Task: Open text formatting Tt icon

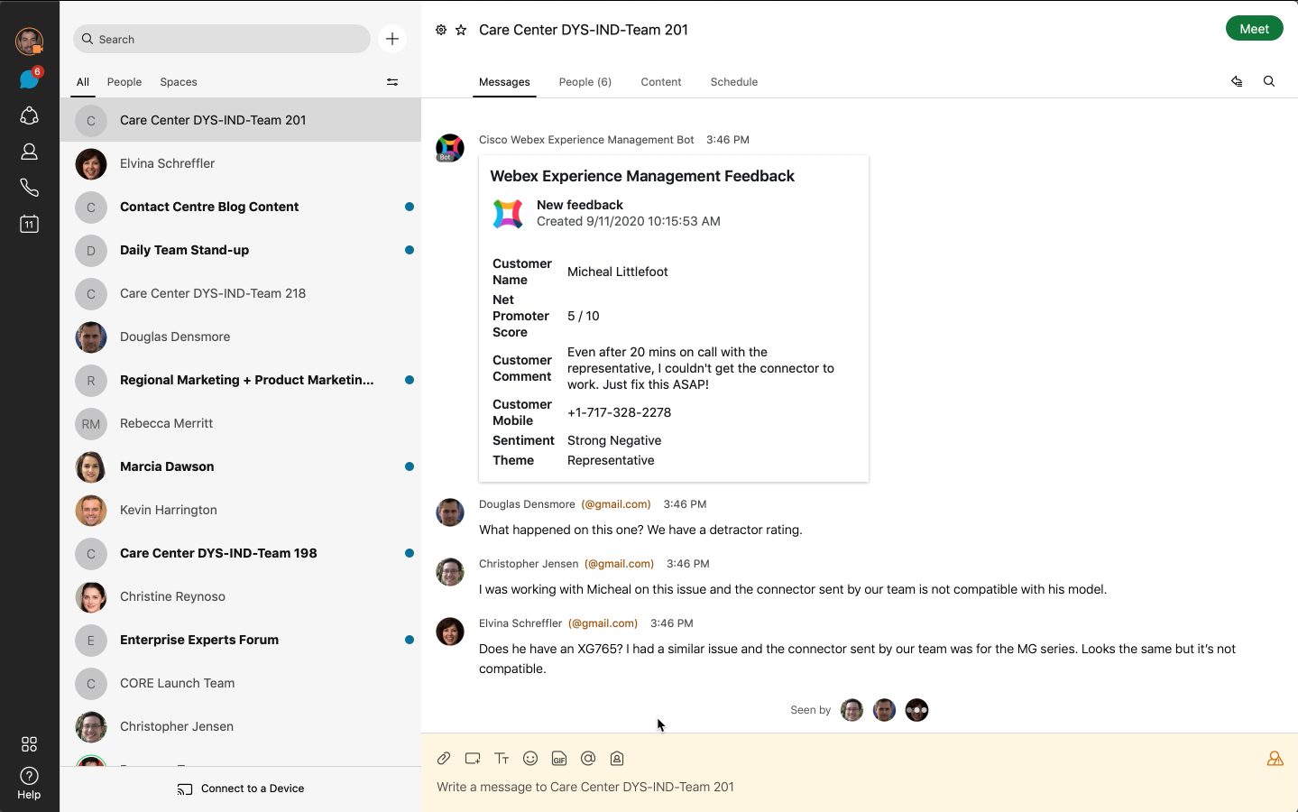Action: coord(502,759)
